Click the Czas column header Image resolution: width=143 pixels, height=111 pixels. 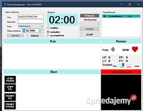pyautogui.click(x=130, y=16)
